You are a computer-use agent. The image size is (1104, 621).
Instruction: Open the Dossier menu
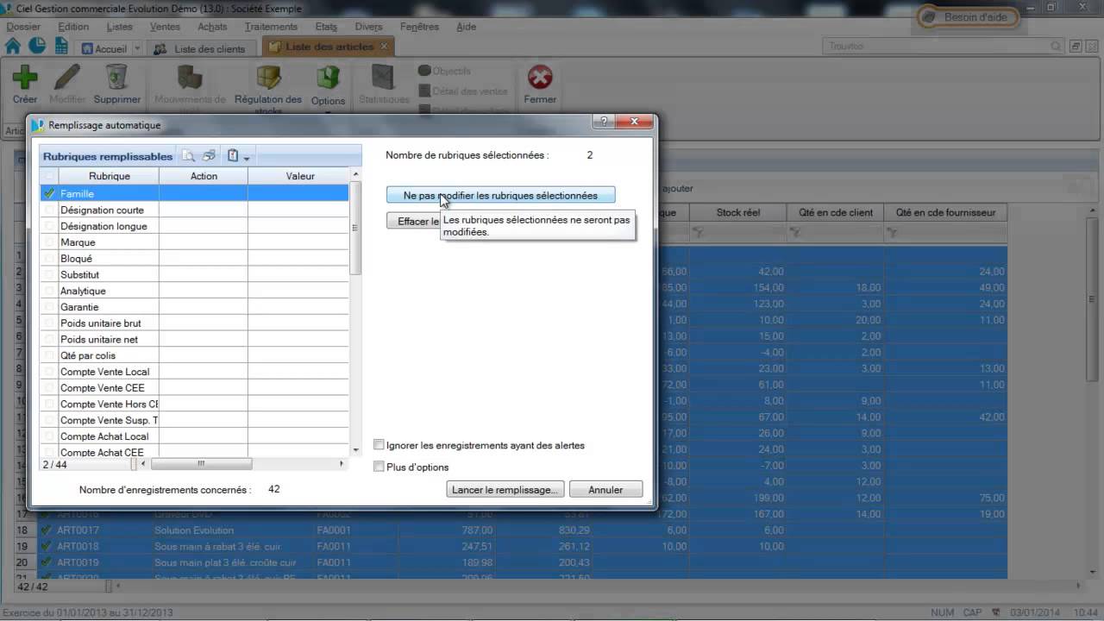tap(23, 27)
